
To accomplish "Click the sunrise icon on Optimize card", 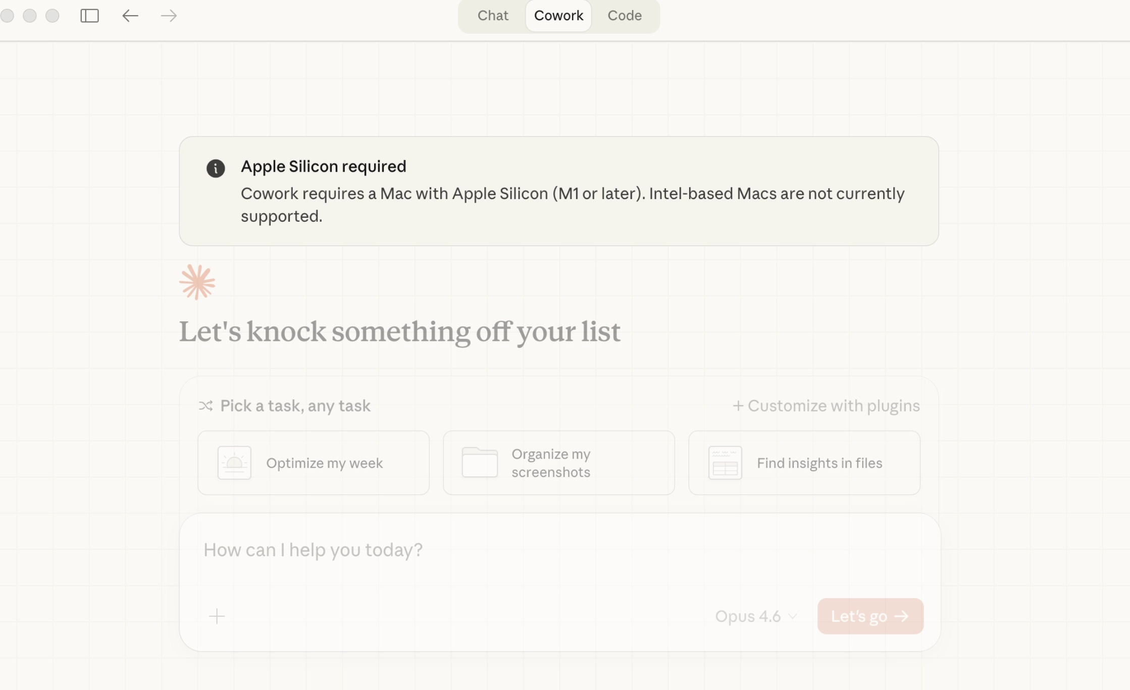I will click(x=234, y=463).
